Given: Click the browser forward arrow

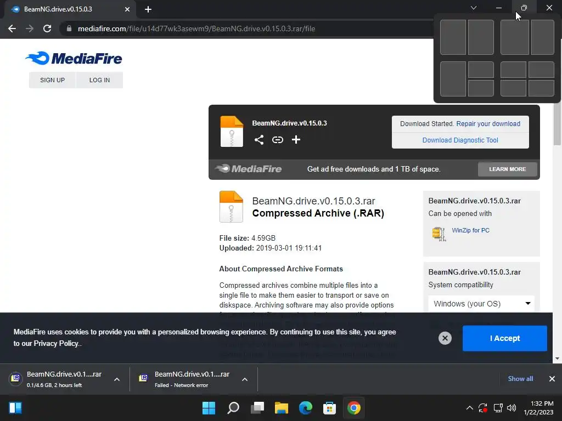Looking at the screenshot, I should 30,29.
